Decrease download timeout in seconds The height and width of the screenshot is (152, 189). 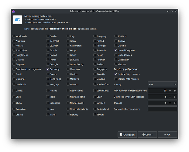coord(170,97)
